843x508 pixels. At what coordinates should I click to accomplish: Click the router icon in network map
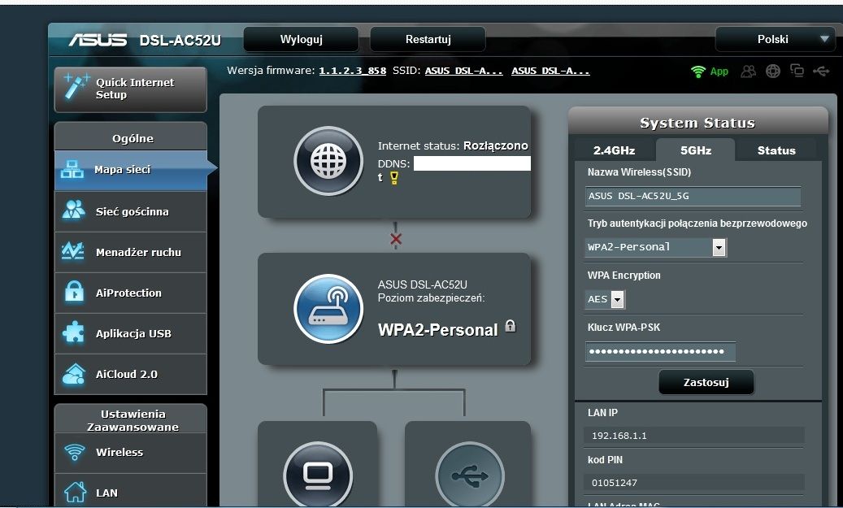coord(328,309)
